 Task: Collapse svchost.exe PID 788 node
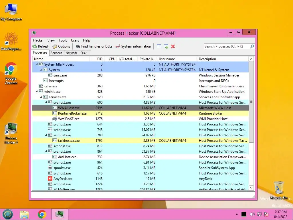pyautogui.click(x=46, y=135)
